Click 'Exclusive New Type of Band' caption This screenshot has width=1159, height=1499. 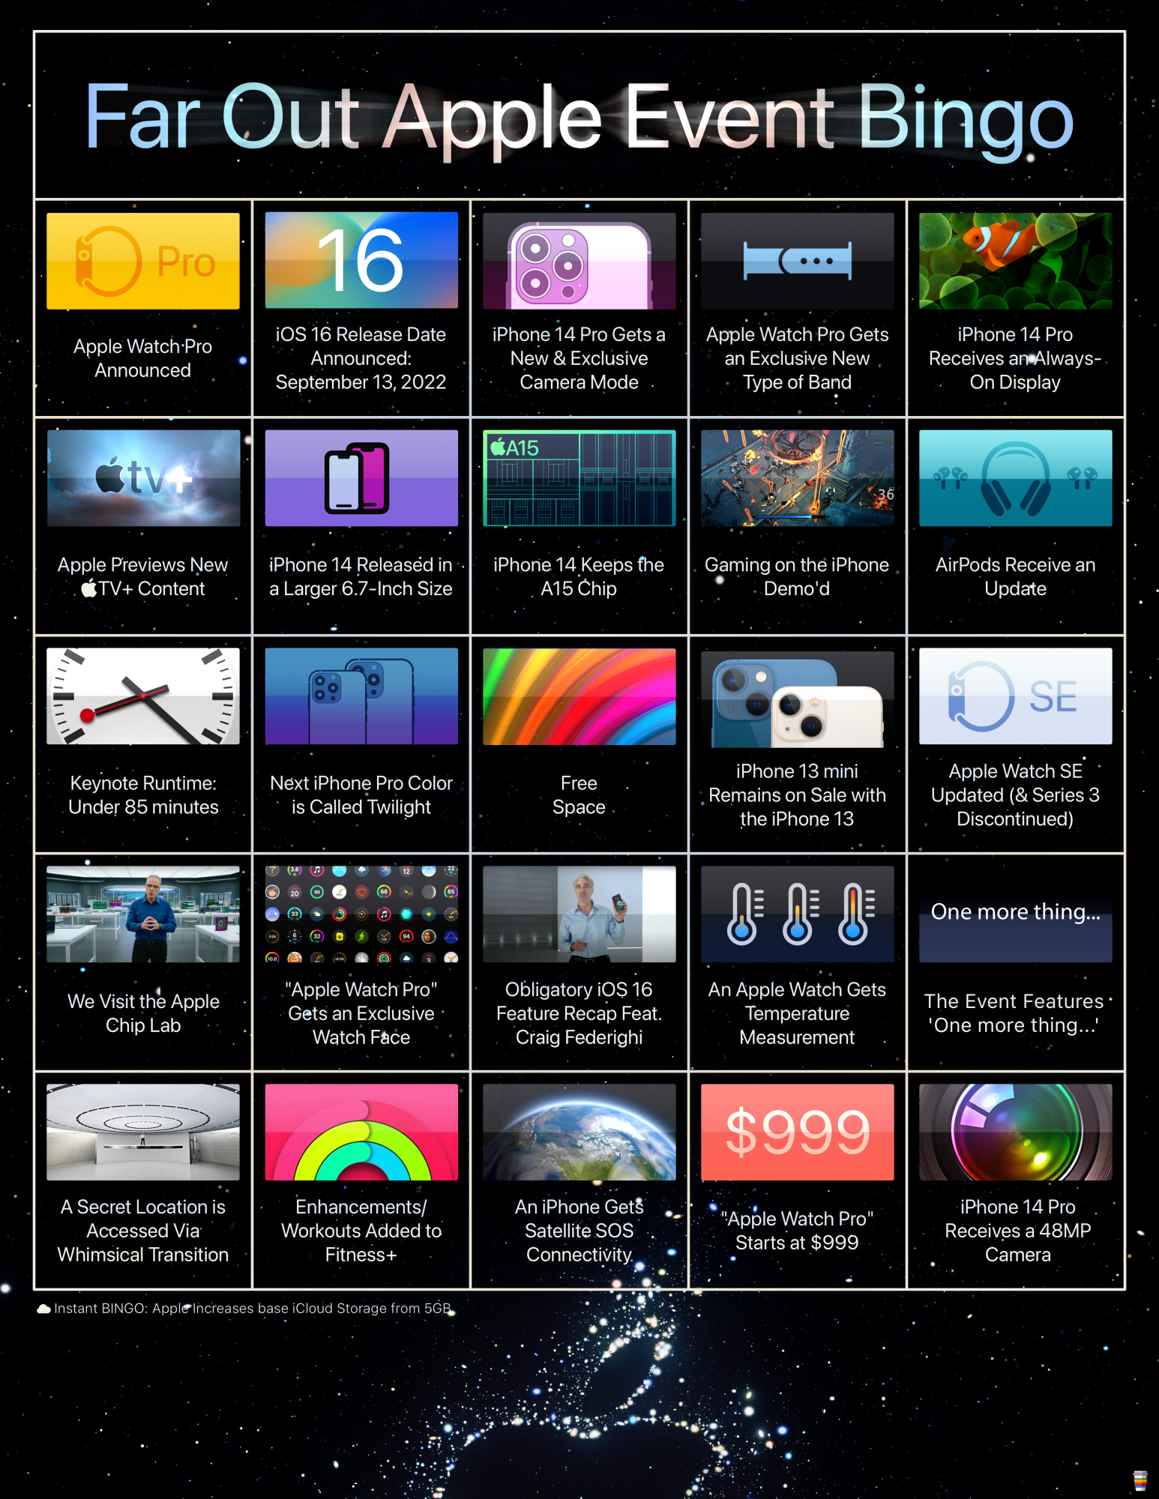(x=798, y=358)
